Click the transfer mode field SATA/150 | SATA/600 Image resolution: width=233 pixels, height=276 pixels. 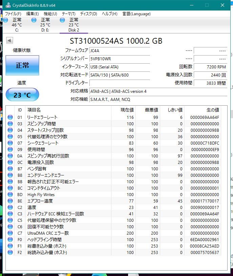coord(120,75)
